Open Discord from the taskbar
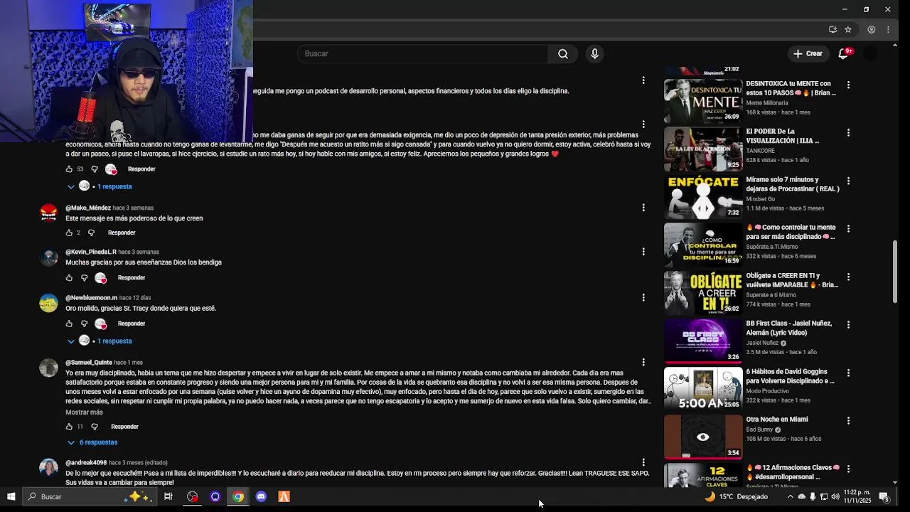Viewport: 910px width, 512px height. (261, 496)
